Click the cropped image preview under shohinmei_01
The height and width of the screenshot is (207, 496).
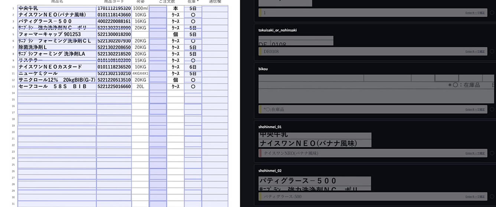click(x=315, y=140)
